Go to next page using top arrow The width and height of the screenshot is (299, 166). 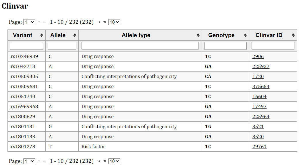[99, 22]
